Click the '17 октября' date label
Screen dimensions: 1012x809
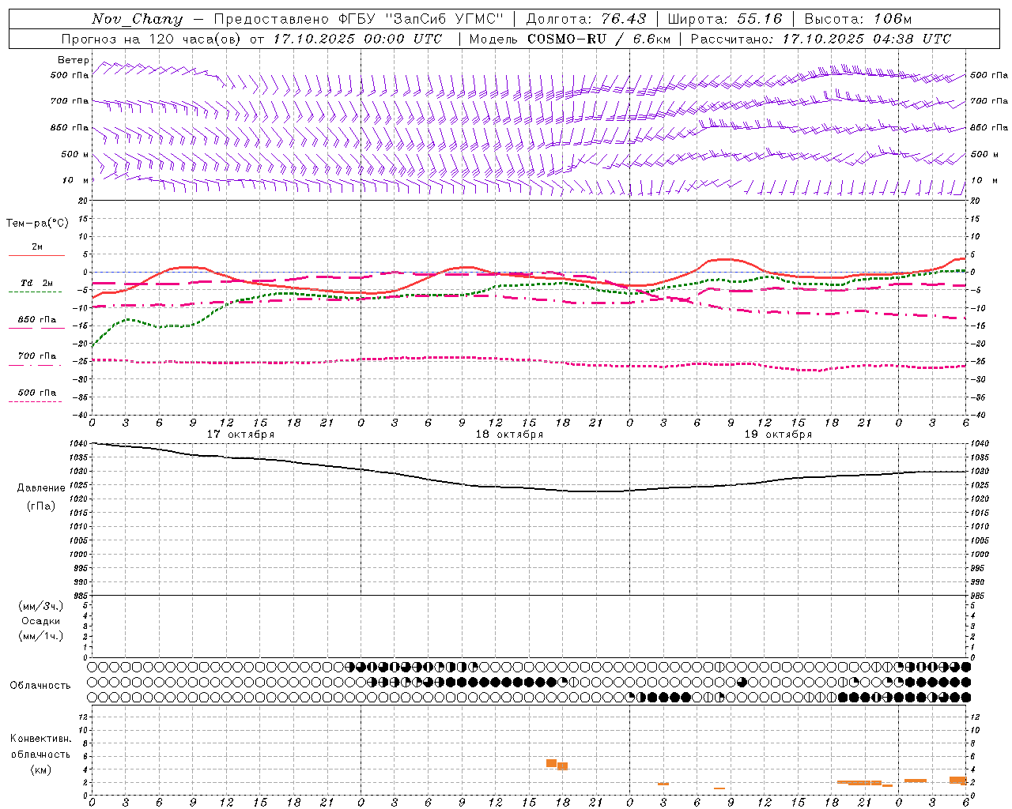(x=240, y=435)
